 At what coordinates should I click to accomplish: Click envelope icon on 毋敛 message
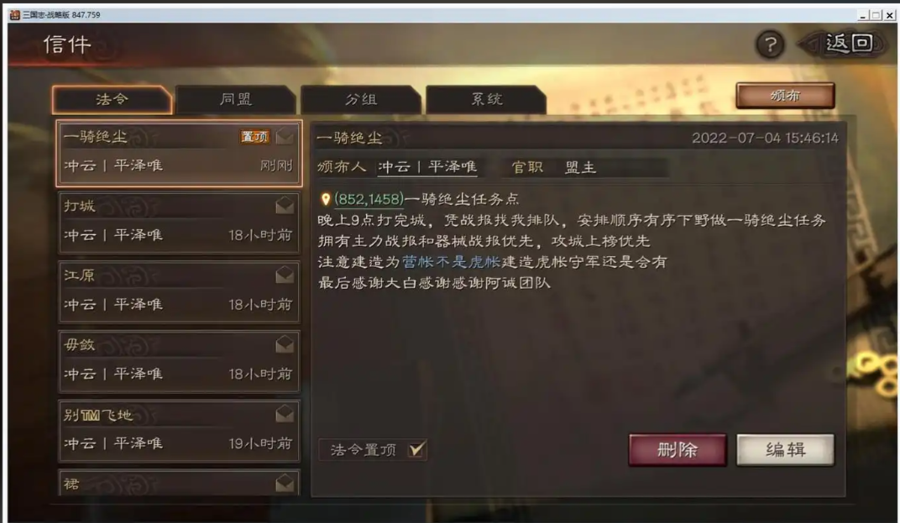coord(285,344)
